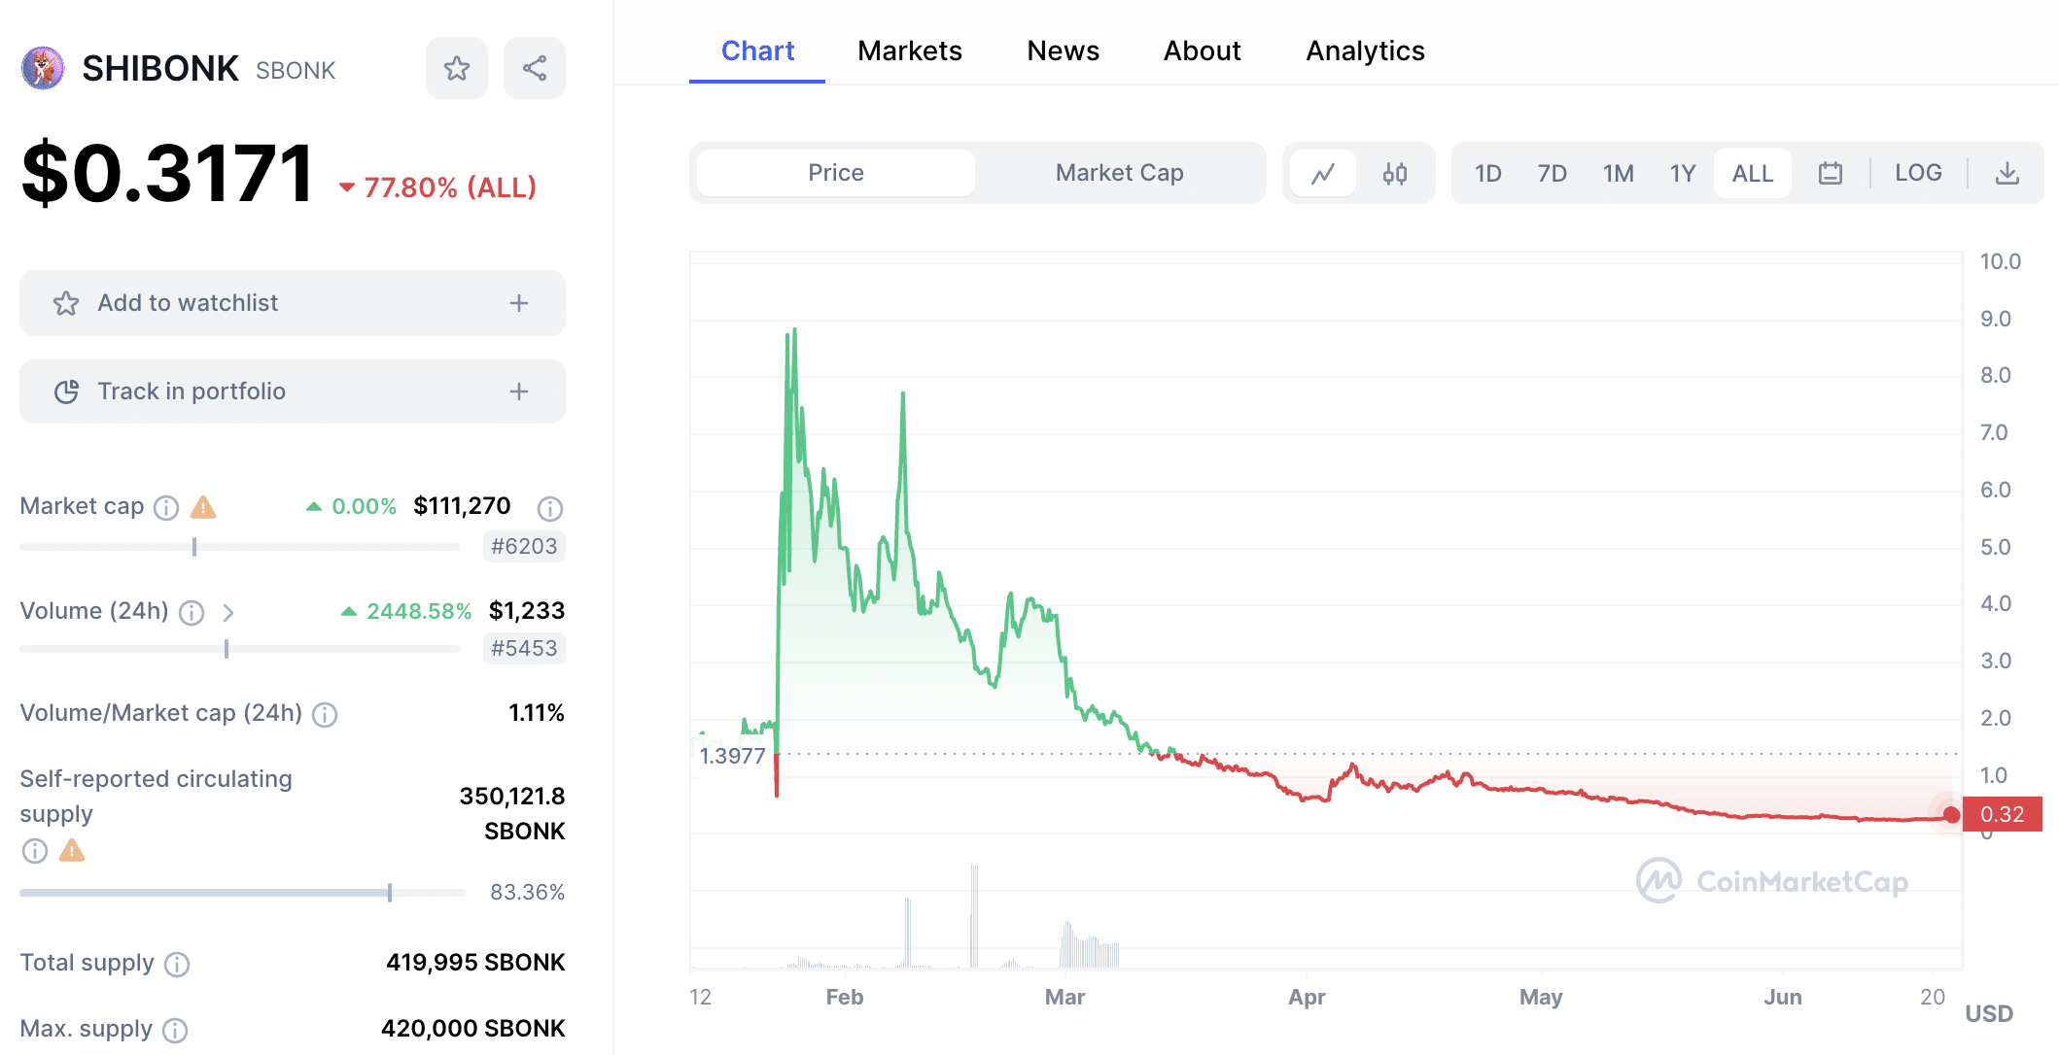Click the download chart data icon

tap(2007, 173)
